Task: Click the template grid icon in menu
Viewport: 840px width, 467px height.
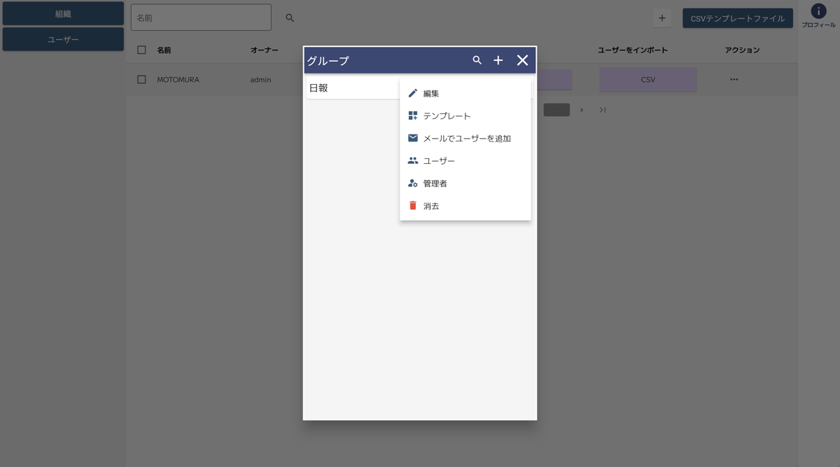Action: coord(413,116)
